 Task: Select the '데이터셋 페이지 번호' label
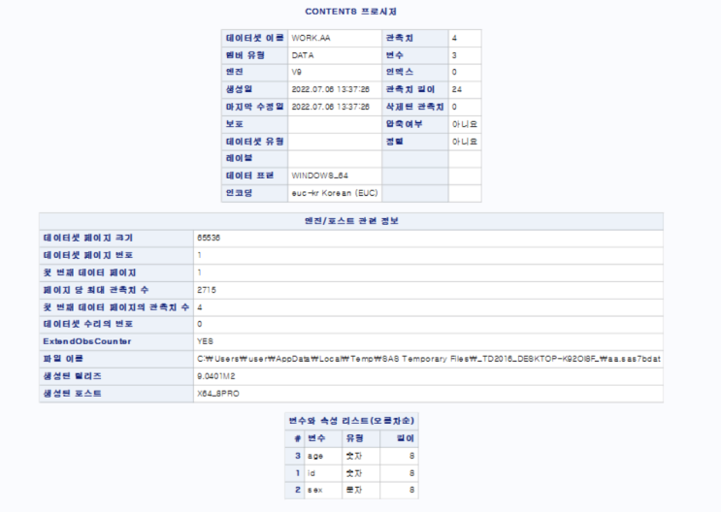point(88,255)
